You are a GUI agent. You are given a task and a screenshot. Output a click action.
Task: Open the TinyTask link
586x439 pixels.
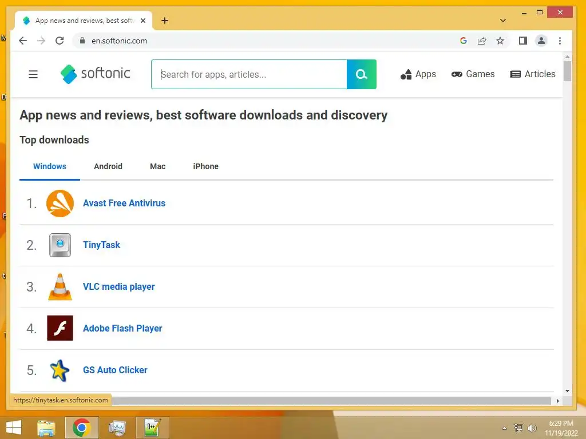(x=101, y=245)
